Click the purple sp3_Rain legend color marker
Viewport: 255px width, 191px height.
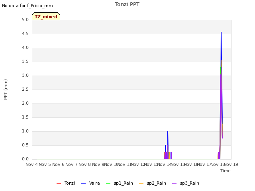pyautogui.click(x=175, y=184)
